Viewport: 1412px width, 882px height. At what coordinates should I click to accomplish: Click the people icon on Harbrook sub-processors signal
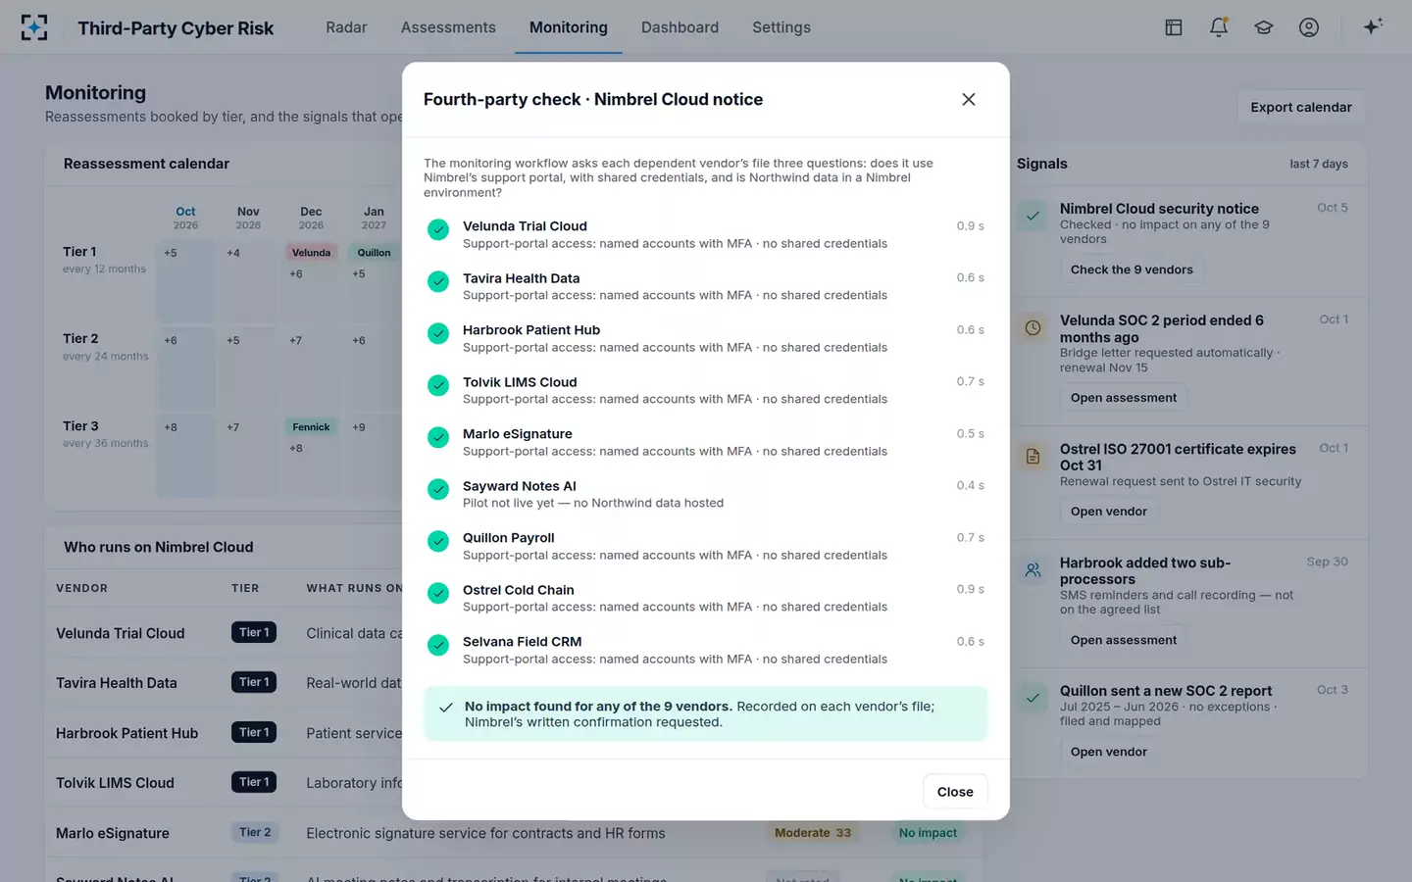click(x=1033, y=569)
